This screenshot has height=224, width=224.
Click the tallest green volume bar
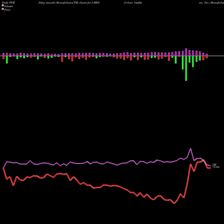pyautogui.click(x=186, y=69)
